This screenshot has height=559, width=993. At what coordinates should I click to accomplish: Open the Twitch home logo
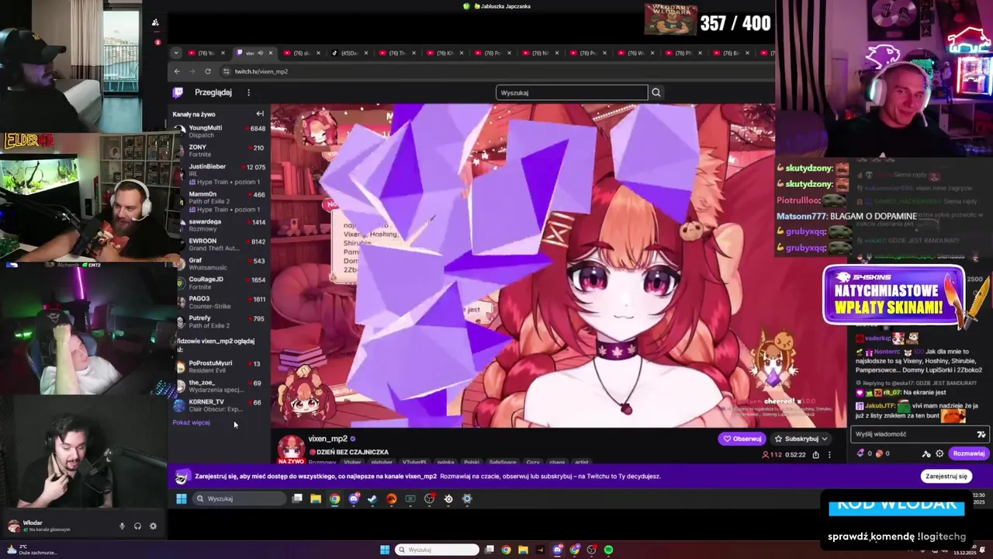pyautogui.click(x=178, y=92)
